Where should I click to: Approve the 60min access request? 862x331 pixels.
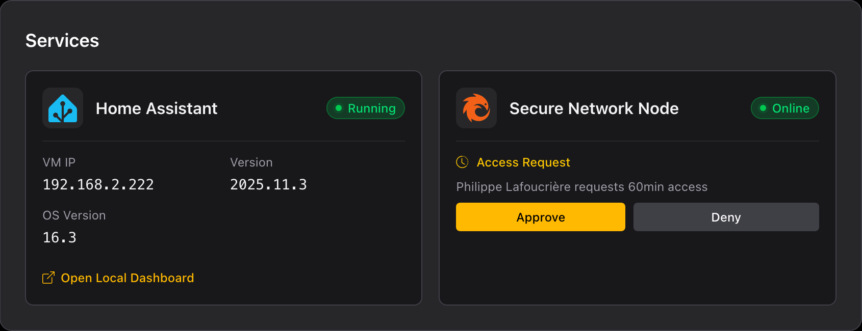pos(540,217)
